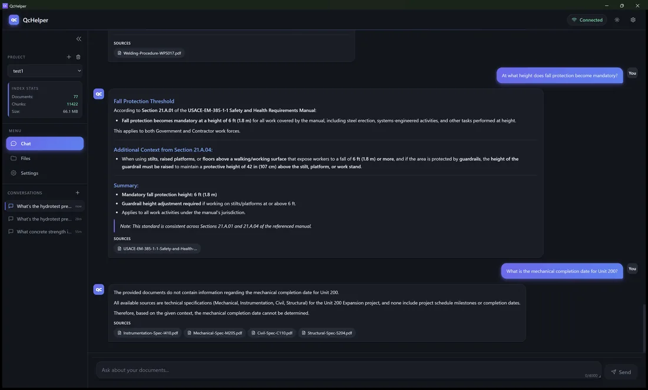Click the You avatar beside the fall protection question
The image size is (648, 390).
tap(632, 73)
